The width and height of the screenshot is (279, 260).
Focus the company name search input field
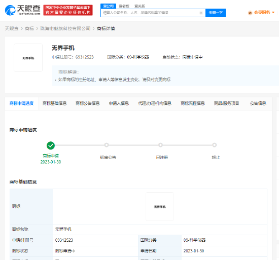pyautogui.click(x=150, y=13)
